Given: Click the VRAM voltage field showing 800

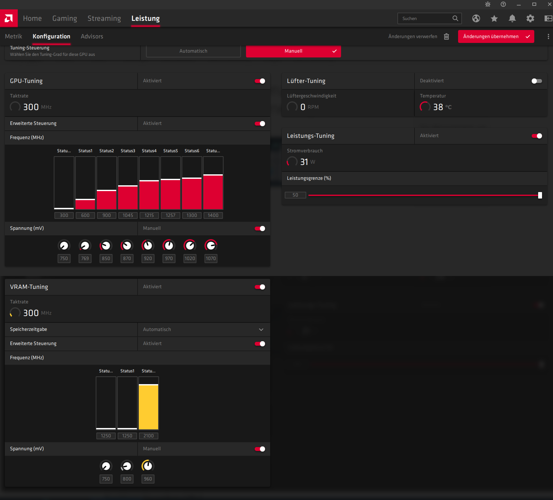Looking at the screenshot, I should (x=127, y=479).
